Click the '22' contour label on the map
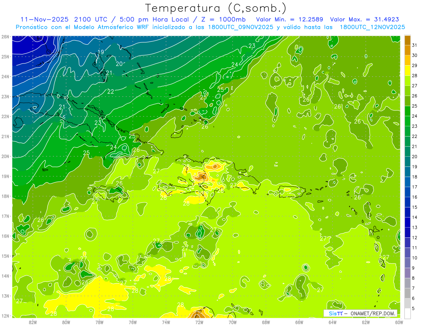Screen dimensions: 424x327 pyautogui.click(x=111, y=91)
